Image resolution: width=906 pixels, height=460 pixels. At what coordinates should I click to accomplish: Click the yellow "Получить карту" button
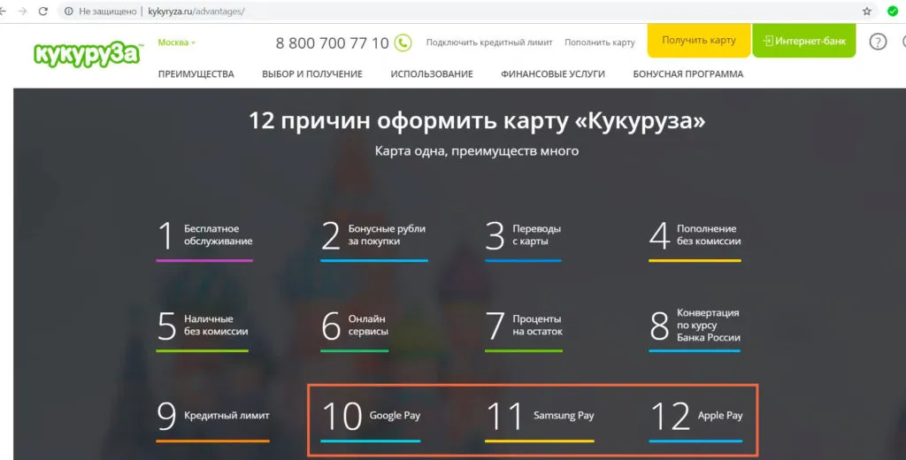[699, 41]
